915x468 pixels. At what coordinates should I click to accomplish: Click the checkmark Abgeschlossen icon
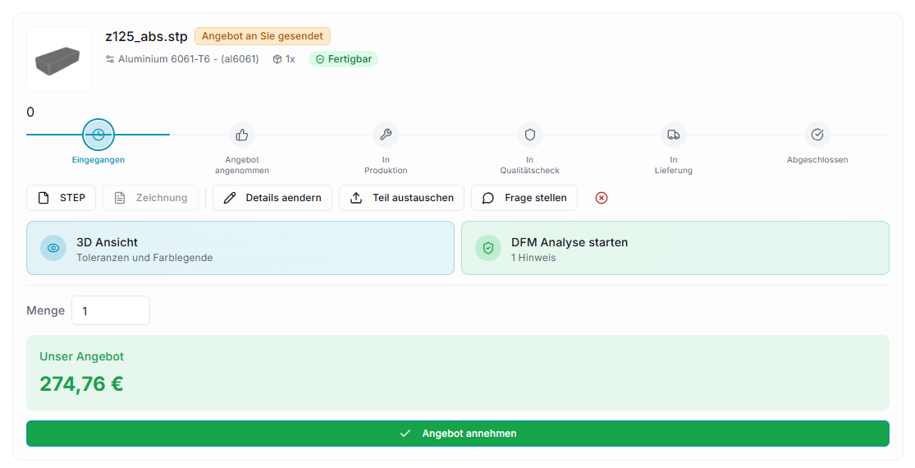(x=817, y=135)
